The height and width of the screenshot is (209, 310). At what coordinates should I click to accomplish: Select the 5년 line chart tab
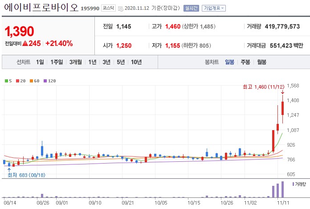[121, 62]
